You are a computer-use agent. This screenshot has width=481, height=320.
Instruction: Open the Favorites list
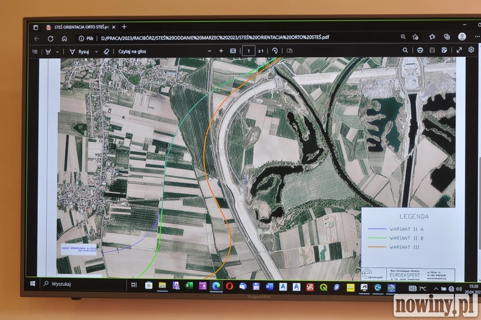pos(432,37)
